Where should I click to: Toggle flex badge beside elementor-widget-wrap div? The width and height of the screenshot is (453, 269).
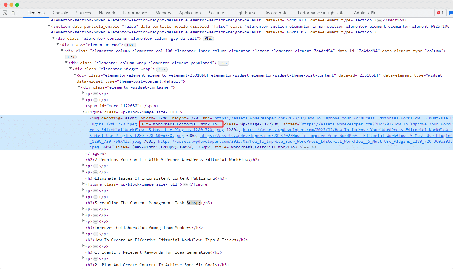coord(162,69)
